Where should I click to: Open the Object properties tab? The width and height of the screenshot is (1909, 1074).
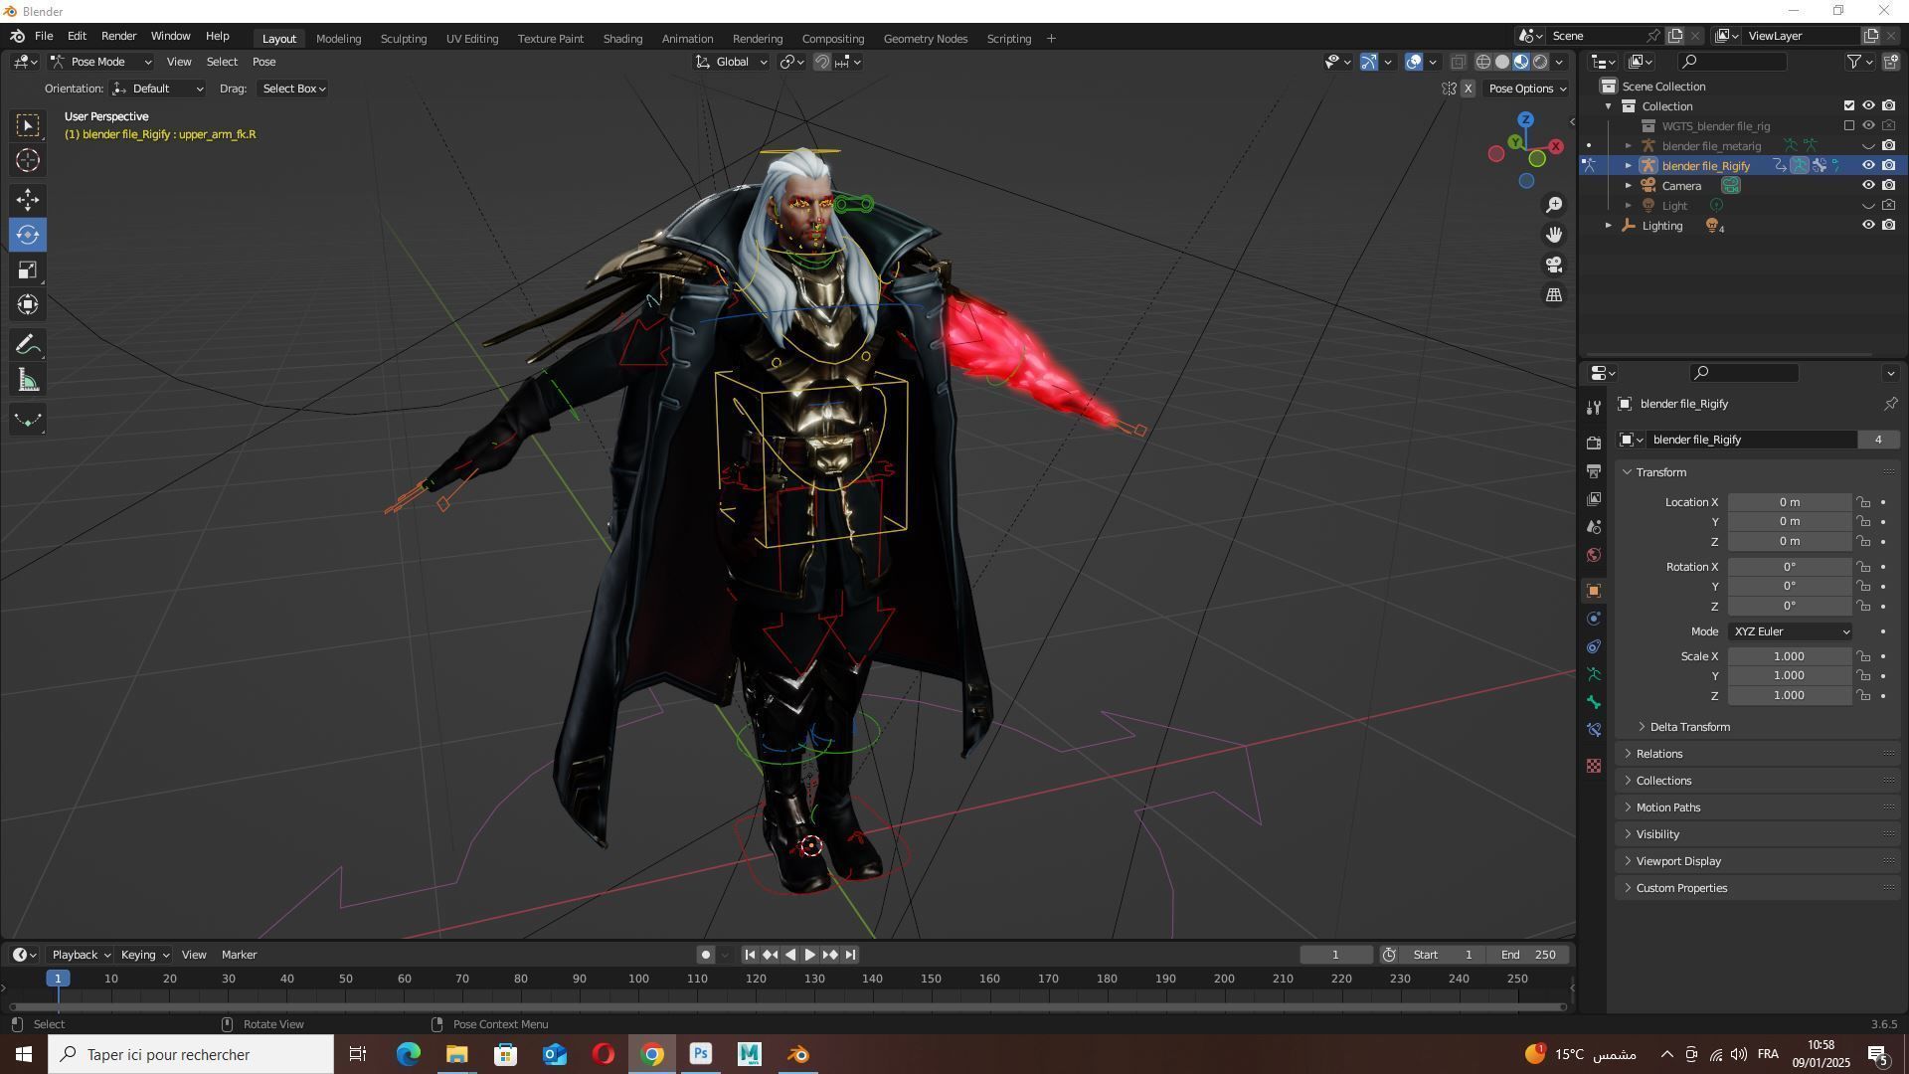(x=1594, y=591)
